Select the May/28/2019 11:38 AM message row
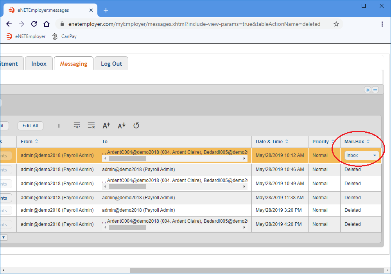Viewport: 391px width, 274px height. coord(280,198)
